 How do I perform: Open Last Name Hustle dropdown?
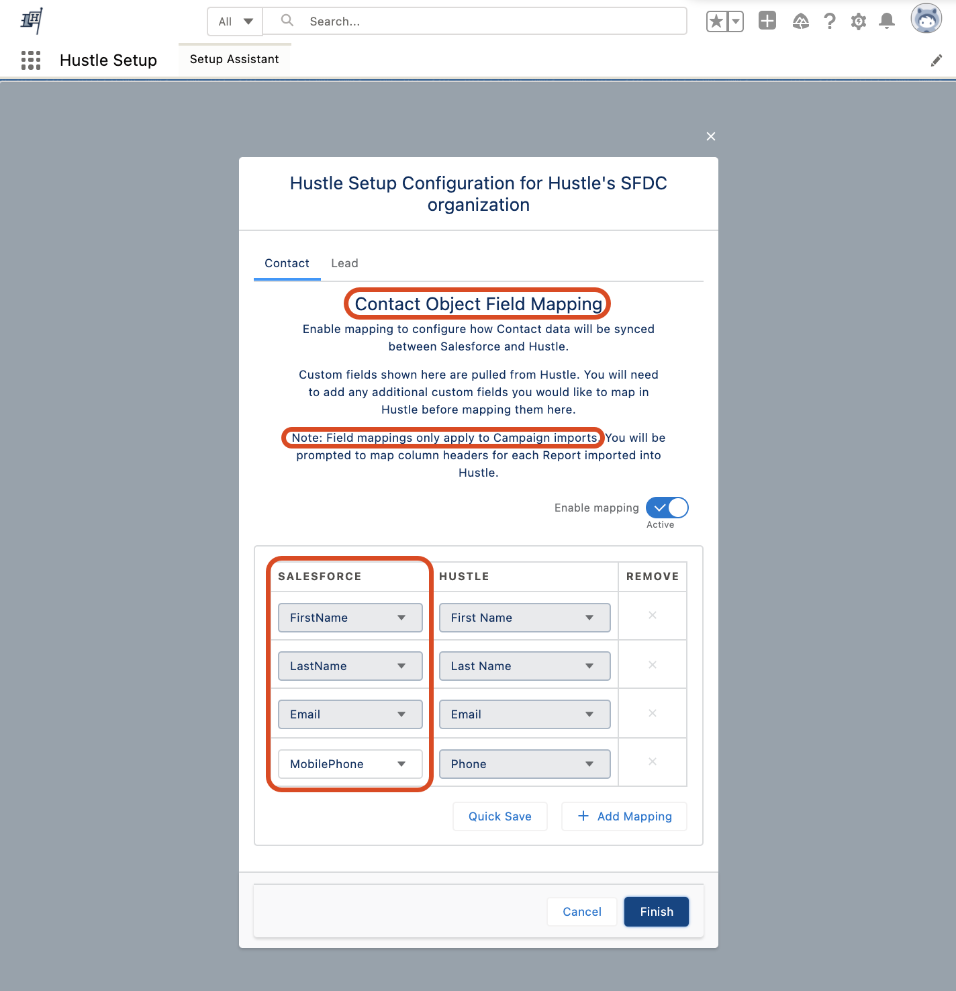point(525,666)
